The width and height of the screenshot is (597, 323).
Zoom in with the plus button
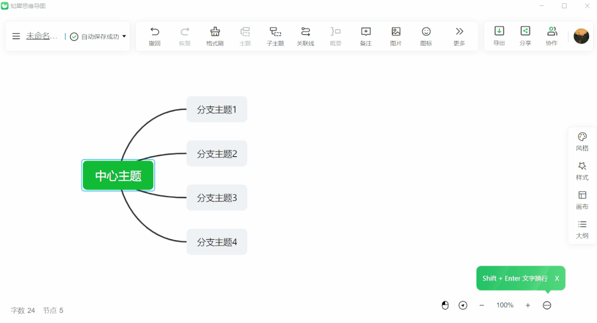point(528,305)
